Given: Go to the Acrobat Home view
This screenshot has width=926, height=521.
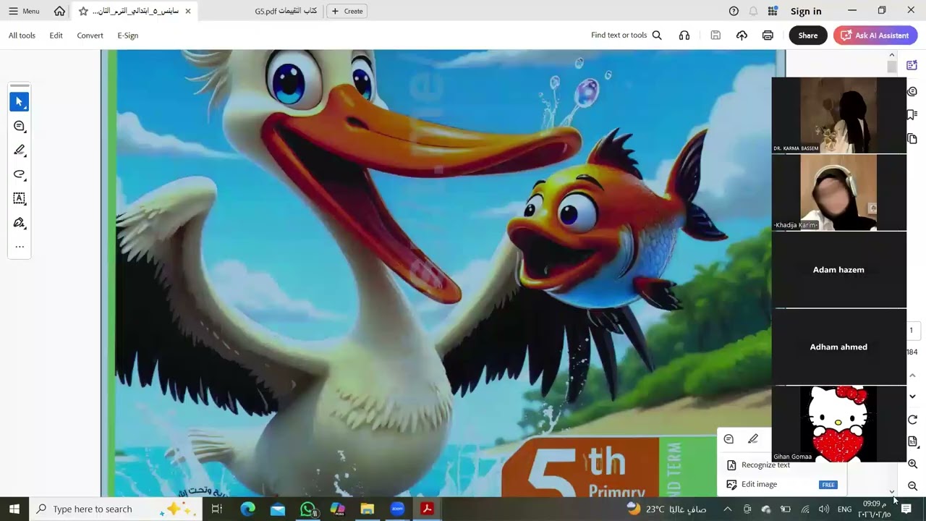Looking at the screenshot, I should [59, 11].
